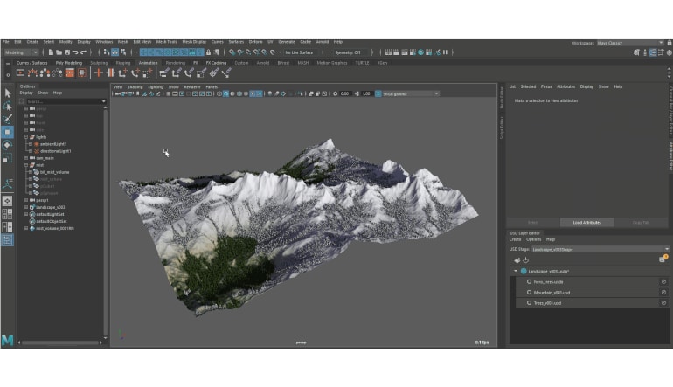The width and height of the screenshot is (673, 387).
Task: Activate the Rotate tool in the toolbox
Action: (x=8, y=145)
